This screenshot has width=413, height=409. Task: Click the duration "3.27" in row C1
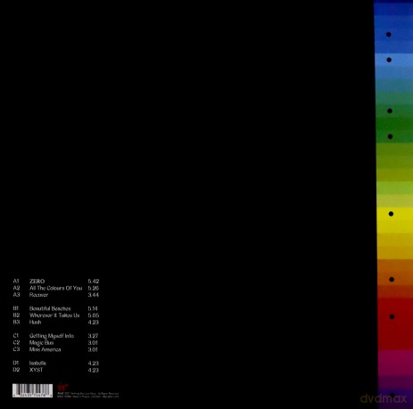[x=93, y=336]
